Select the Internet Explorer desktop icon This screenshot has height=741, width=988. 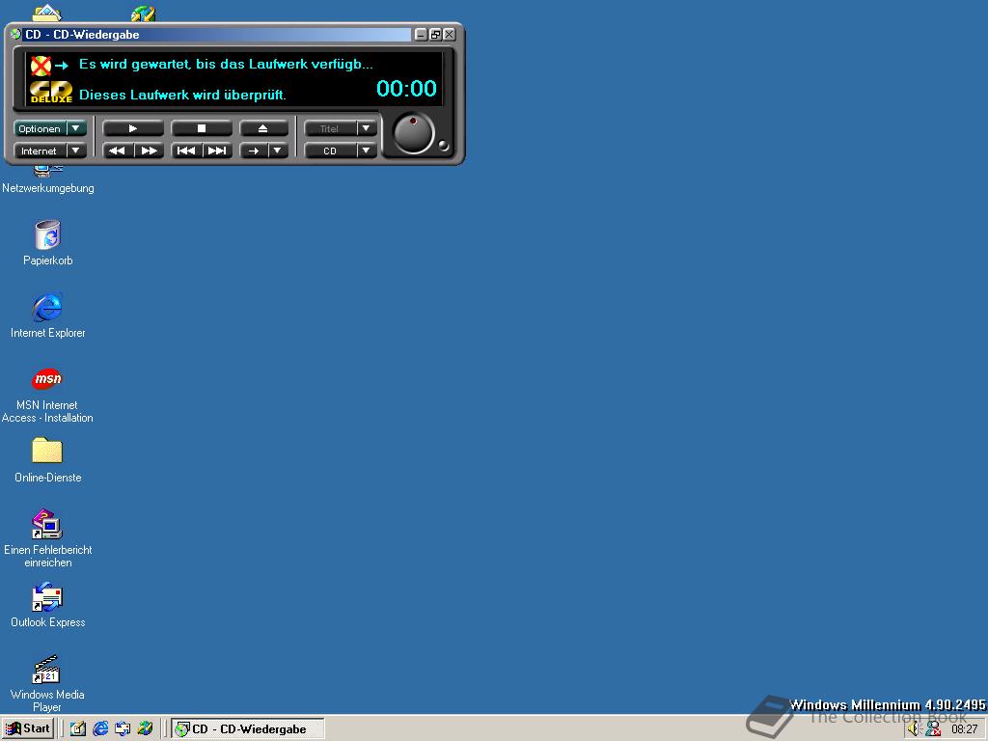(48, 307)
